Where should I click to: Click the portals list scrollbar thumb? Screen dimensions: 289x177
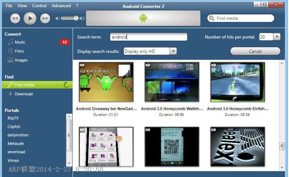(x=69, y=135)
